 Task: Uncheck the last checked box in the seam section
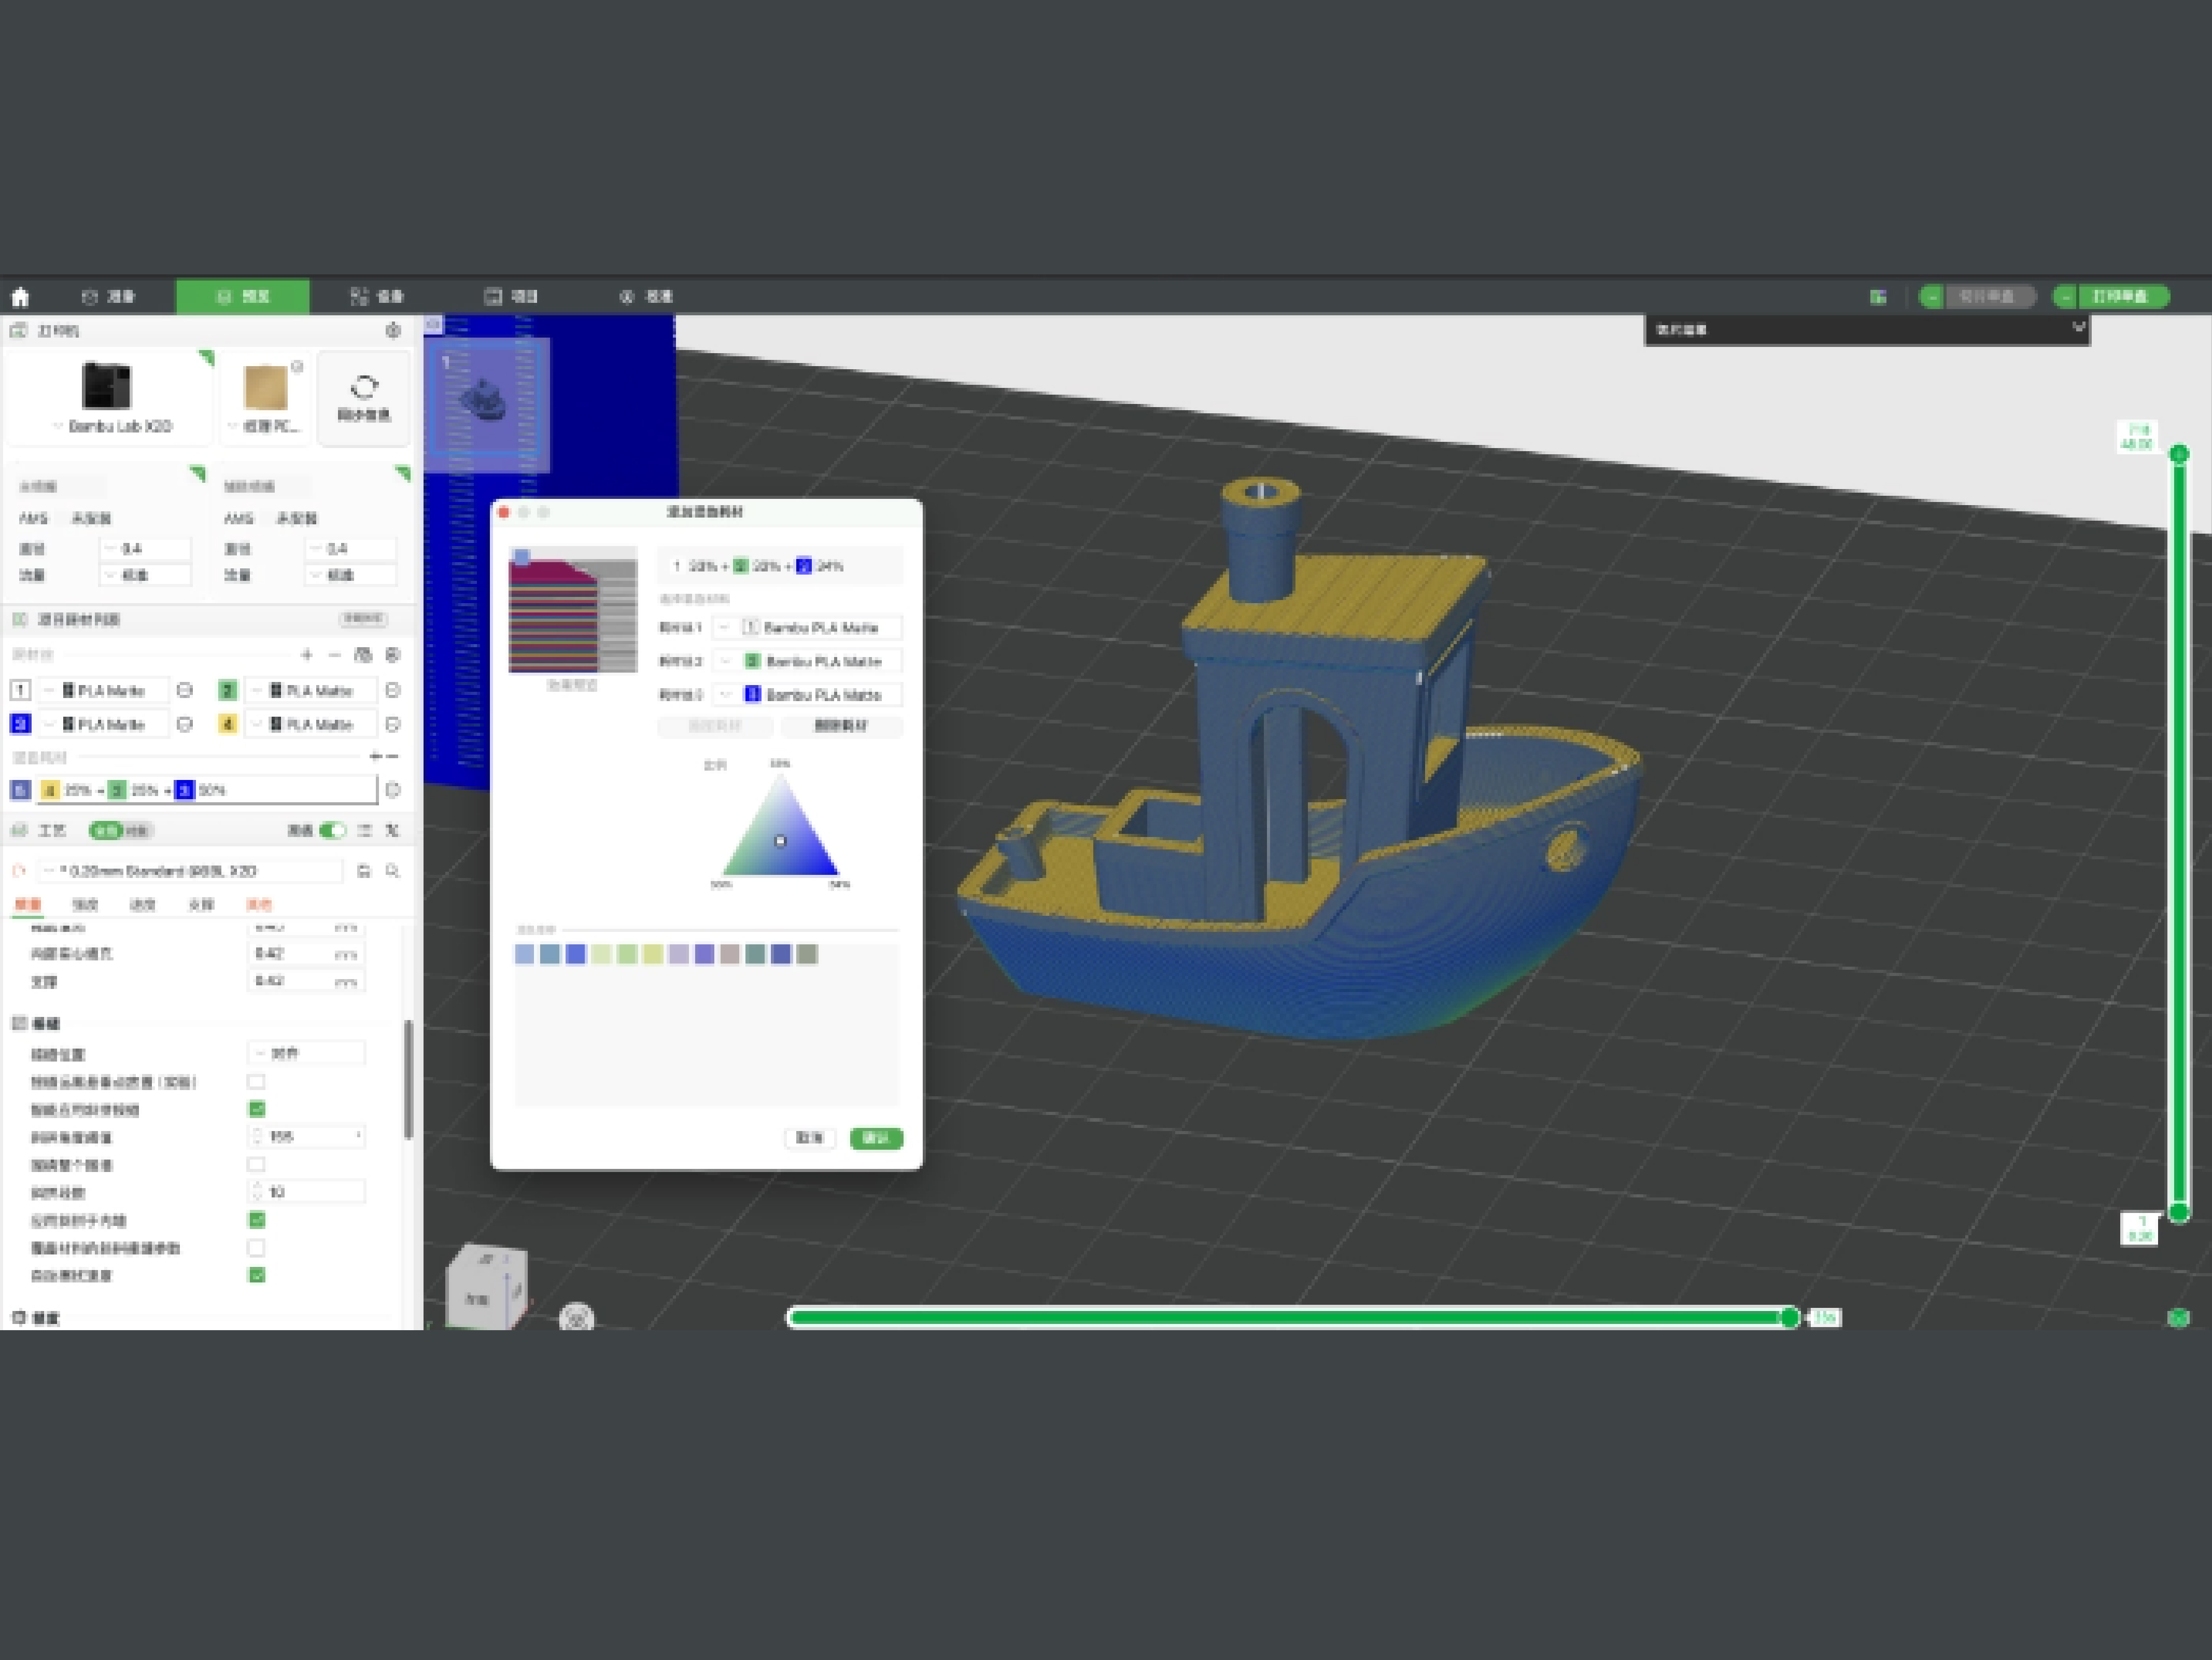tap(256, 1275)
